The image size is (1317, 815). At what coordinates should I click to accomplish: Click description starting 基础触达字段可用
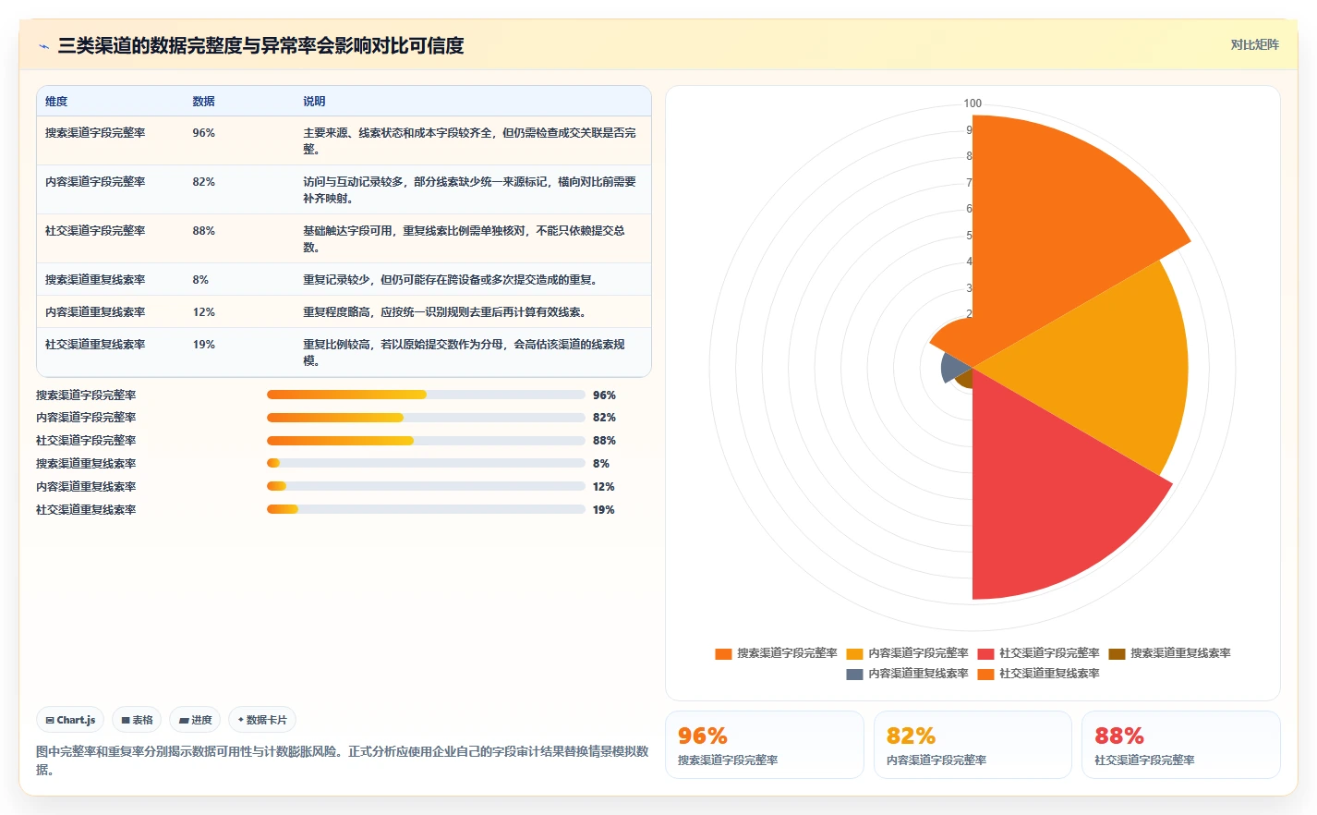click(465, 238)
